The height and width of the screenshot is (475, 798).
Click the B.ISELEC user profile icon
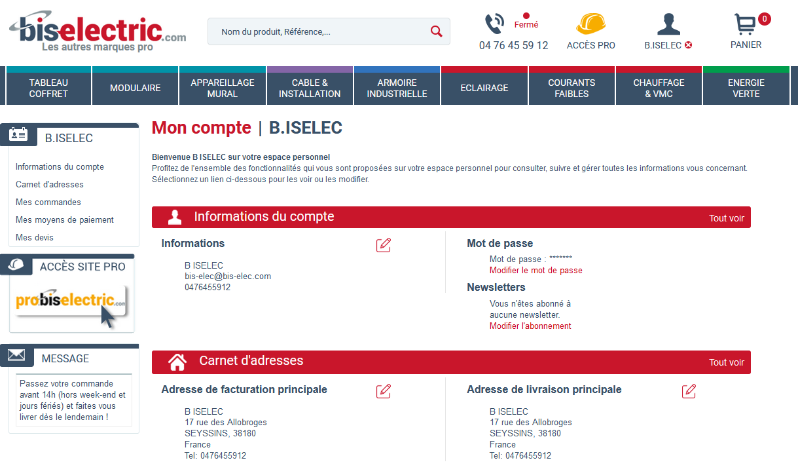[668, 24]
